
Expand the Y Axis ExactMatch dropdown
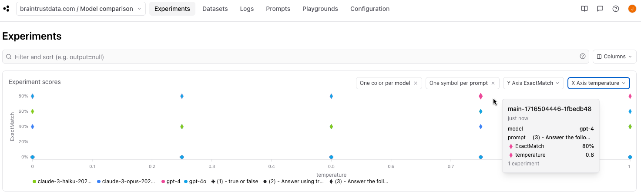tap(533, 83)
